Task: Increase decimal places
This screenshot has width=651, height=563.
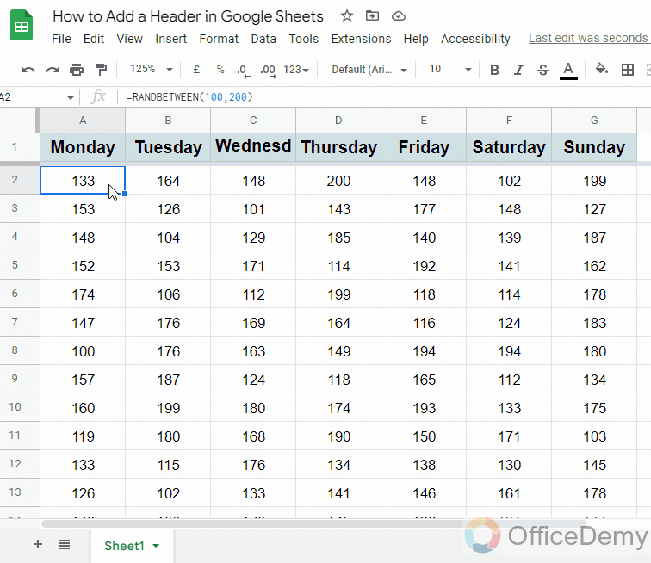Action: click(x=268, y=71)
